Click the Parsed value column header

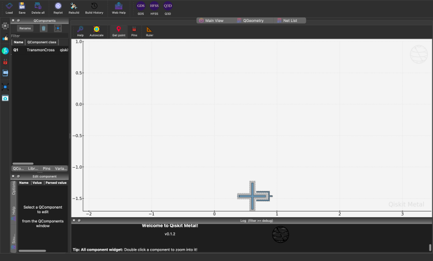pos(56,183)
